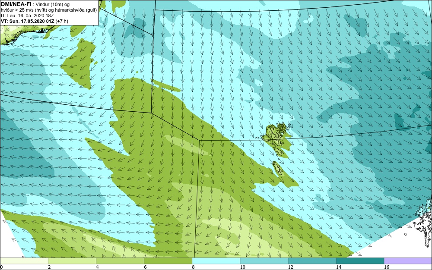Click the legend label '12'

point(291,267)
